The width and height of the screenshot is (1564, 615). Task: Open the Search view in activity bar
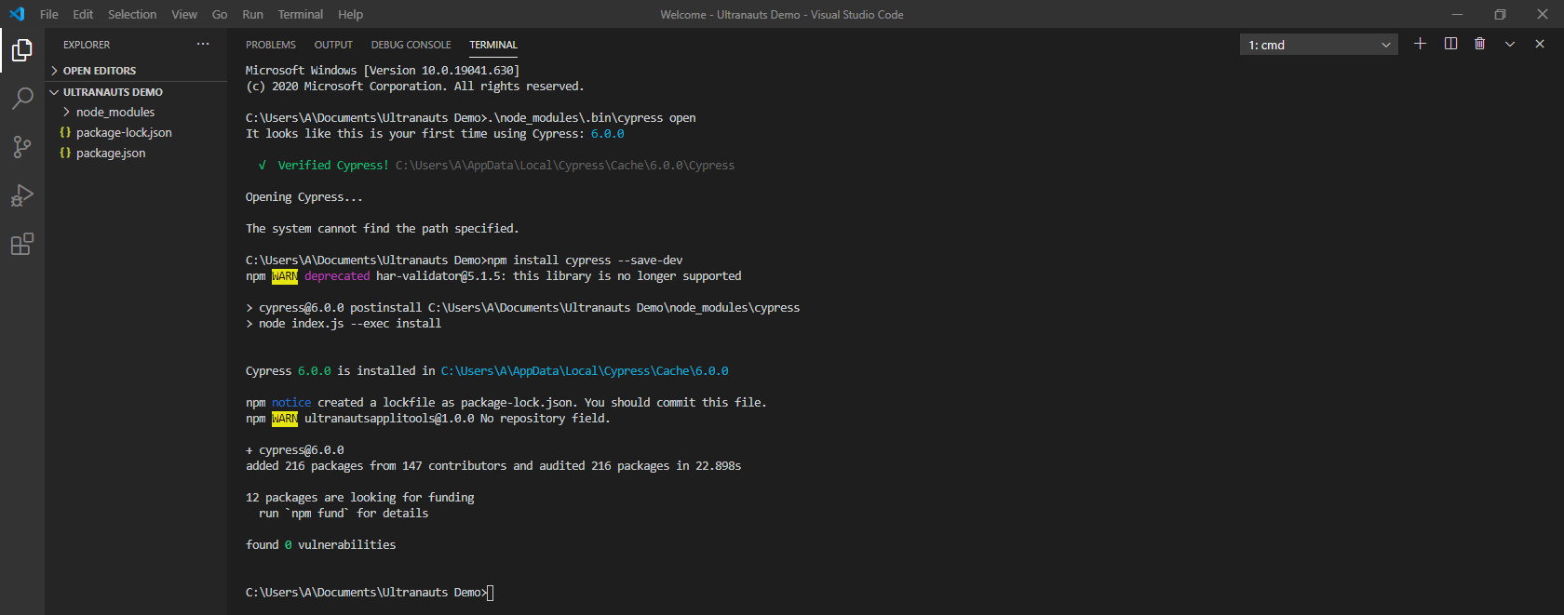tap(22, 99)
